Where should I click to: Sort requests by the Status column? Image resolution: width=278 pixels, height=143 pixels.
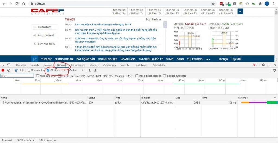[x=101, y=98]
